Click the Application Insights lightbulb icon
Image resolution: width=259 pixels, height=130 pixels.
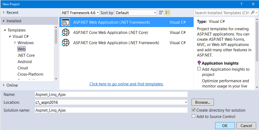point(199,63)
